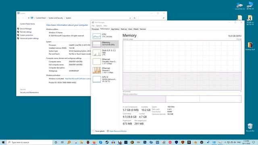Viewport: 258px width, 145px height.
Task: Switch to the App history tab
Action: (115, 29)
